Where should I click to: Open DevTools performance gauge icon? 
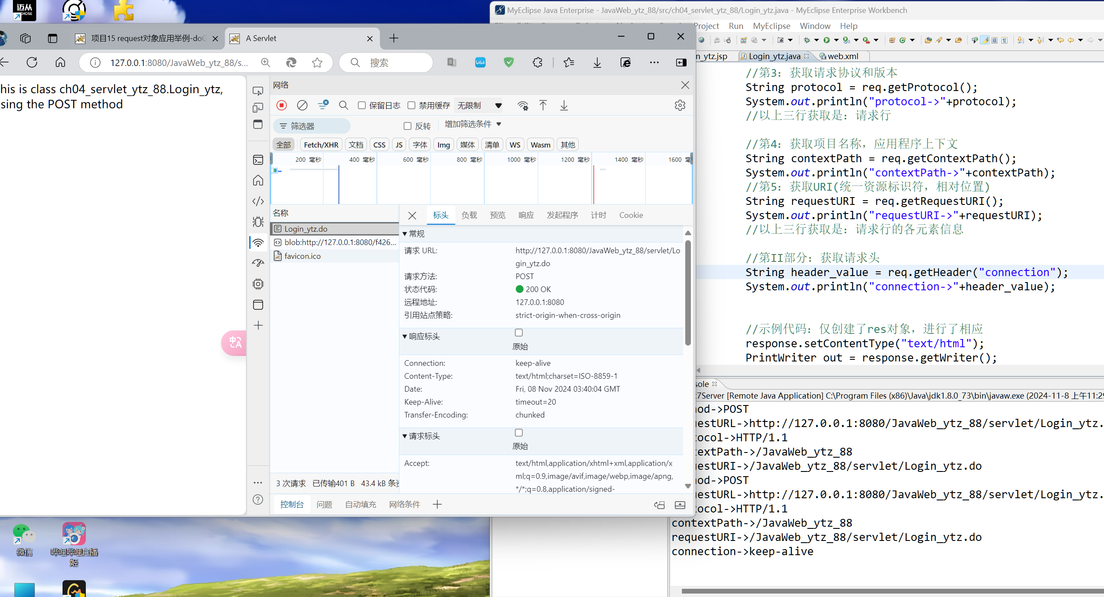coord(258,263)
